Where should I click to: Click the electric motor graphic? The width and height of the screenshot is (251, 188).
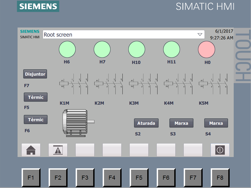[77, 122]
